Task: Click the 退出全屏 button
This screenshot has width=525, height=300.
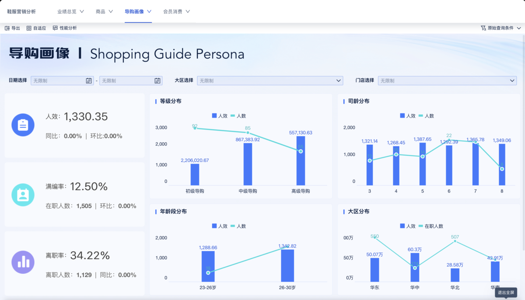Action: (505, 293)
